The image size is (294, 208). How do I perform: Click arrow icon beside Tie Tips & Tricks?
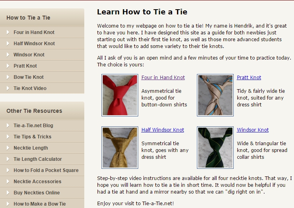tap(8, 137)
